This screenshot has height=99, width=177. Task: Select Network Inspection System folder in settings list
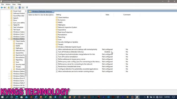click(67, 27)
